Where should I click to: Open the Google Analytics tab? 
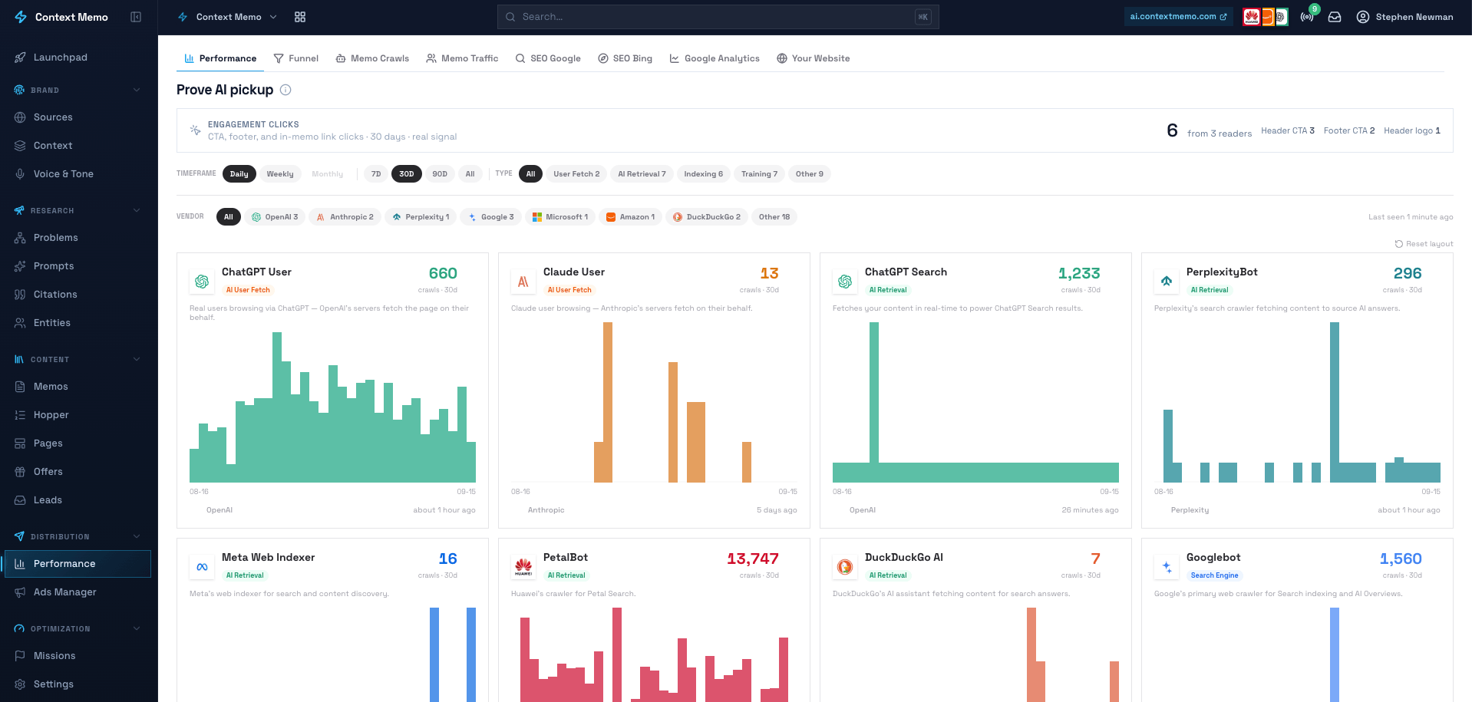click(715, 58)
